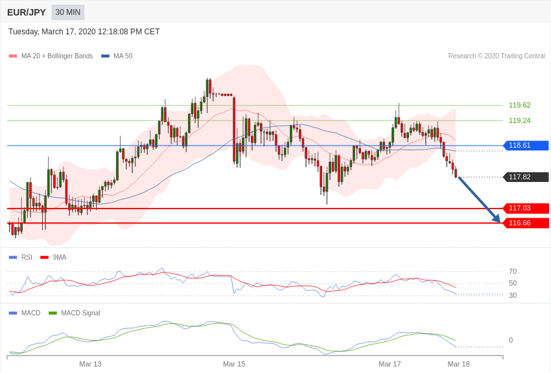Click the 'Mar 15' date axis label
The width and height of the screenshot is (551, 373).
click(x=234, y=364)
